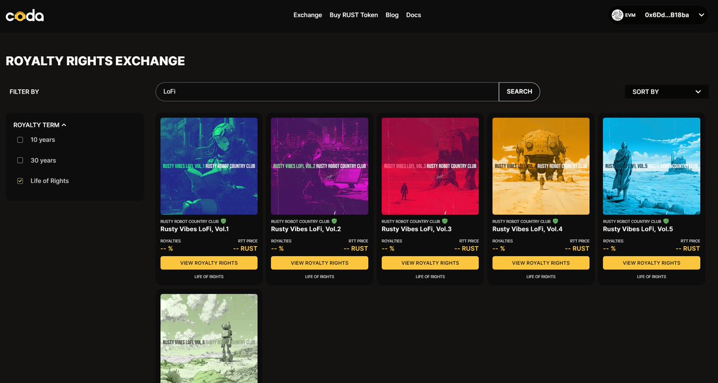
Task: Click the Coda logo icon
Action: [x=24, y=15]
